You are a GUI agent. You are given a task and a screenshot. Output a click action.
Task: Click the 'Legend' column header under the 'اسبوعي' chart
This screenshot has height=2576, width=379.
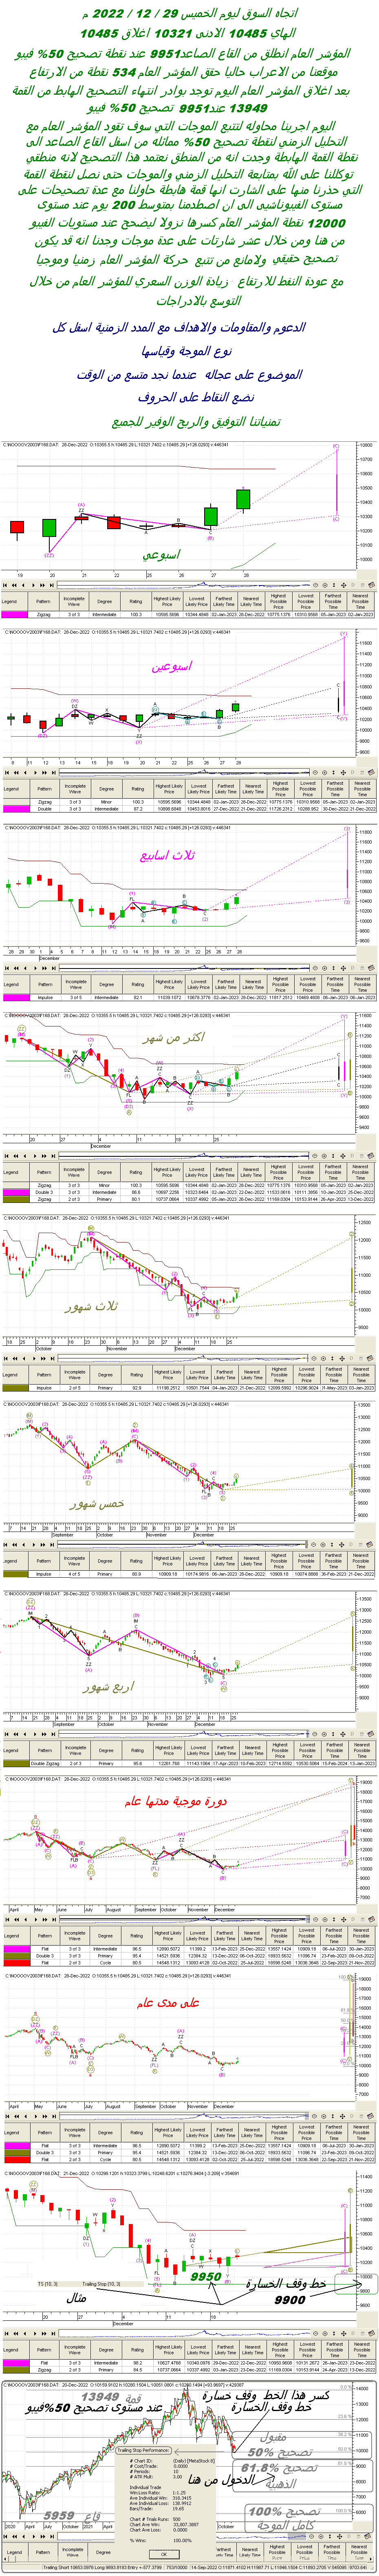(x=9, y=602)
